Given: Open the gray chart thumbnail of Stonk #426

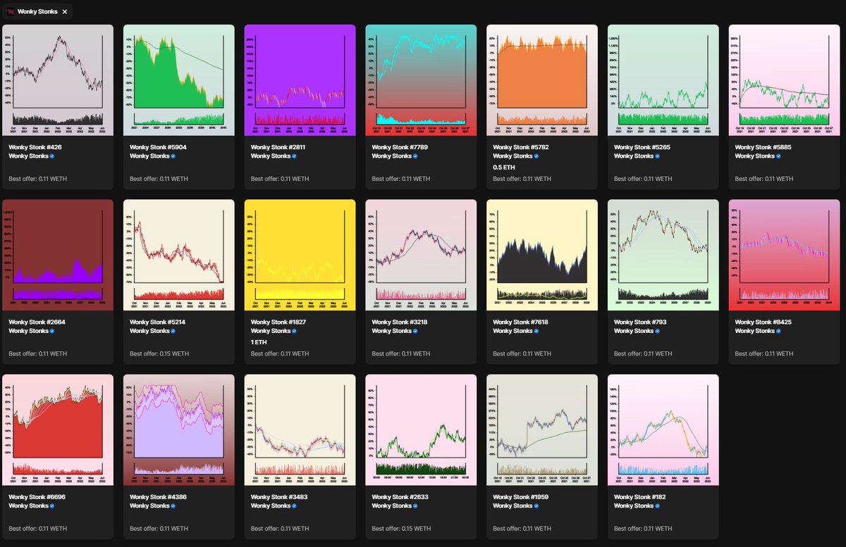Looking at the screenshot, I should (58, 80).
